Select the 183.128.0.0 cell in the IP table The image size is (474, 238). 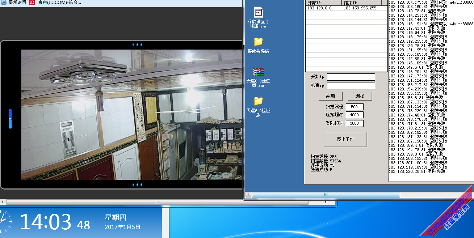[x=324, y=8]
